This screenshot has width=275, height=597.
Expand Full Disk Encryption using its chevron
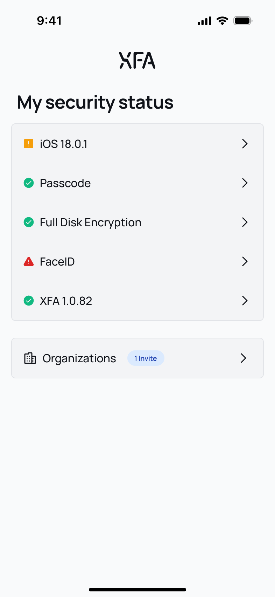click(x=245, y=222)
